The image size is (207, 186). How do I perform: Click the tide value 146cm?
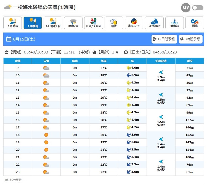tap(190, 128)
